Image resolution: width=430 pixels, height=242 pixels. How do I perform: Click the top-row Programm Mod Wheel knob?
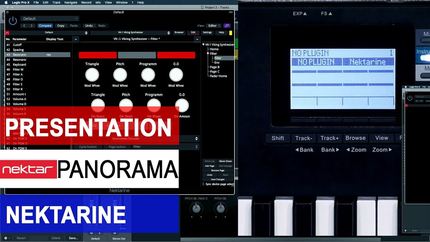pos(148,75)
